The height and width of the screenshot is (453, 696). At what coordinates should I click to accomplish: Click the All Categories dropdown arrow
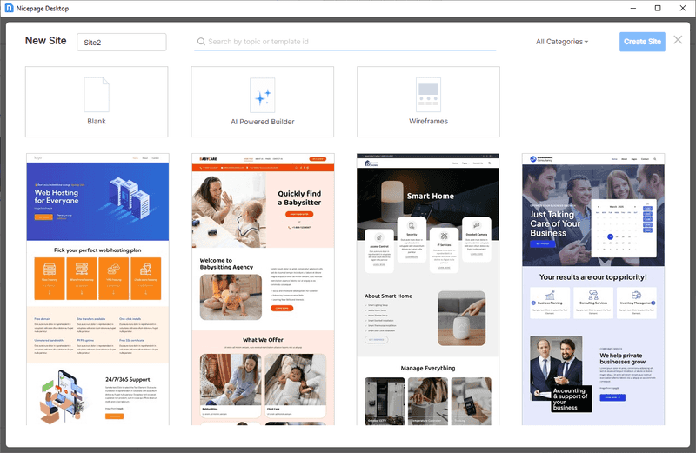tap(586, 42)
